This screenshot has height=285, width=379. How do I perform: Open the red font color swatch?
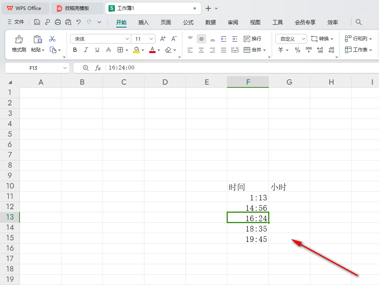click(152, 49)
